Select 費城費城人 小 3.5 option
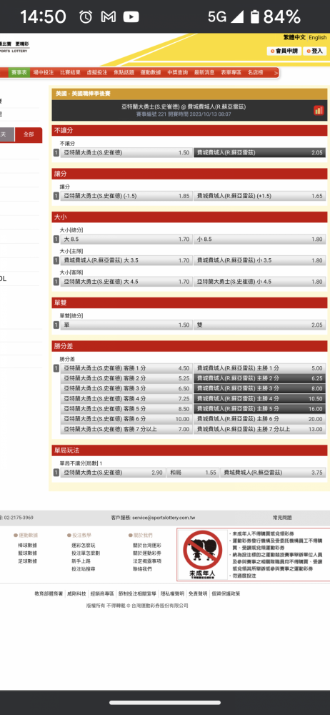Viewport: 330px width, 715px height. point(260,260)
